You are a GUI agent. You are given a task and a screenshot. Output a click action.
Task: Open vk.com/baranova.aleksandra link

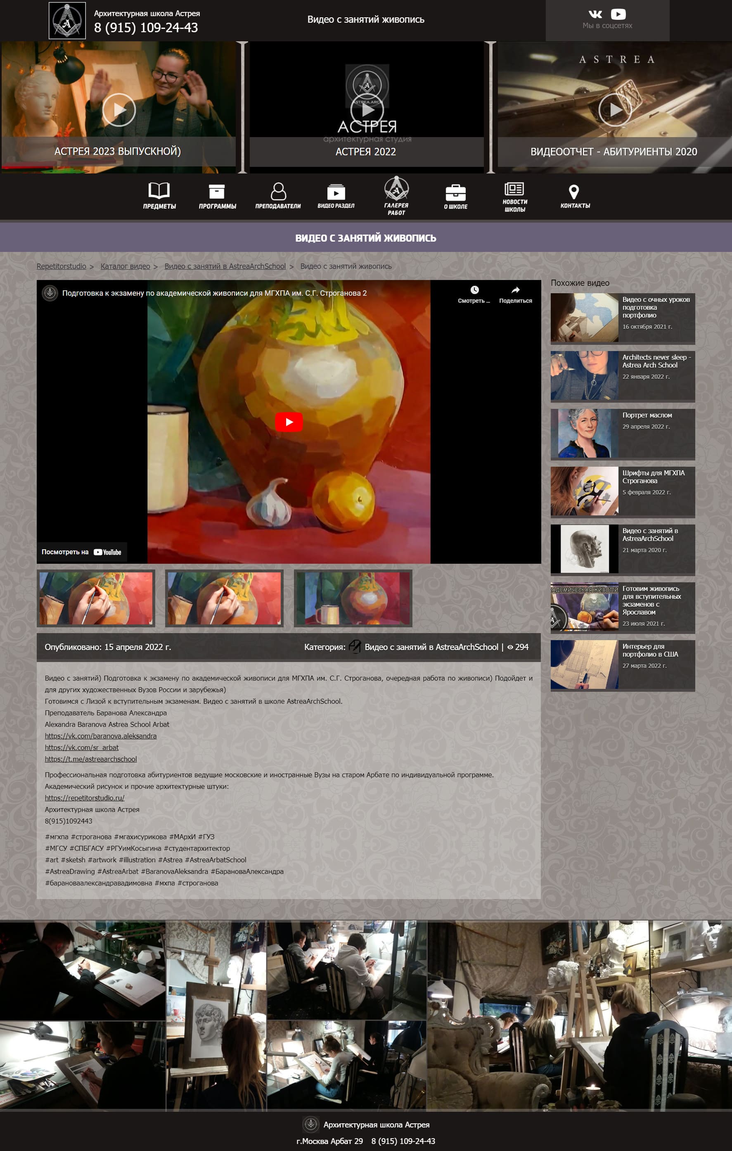[101, 736]
